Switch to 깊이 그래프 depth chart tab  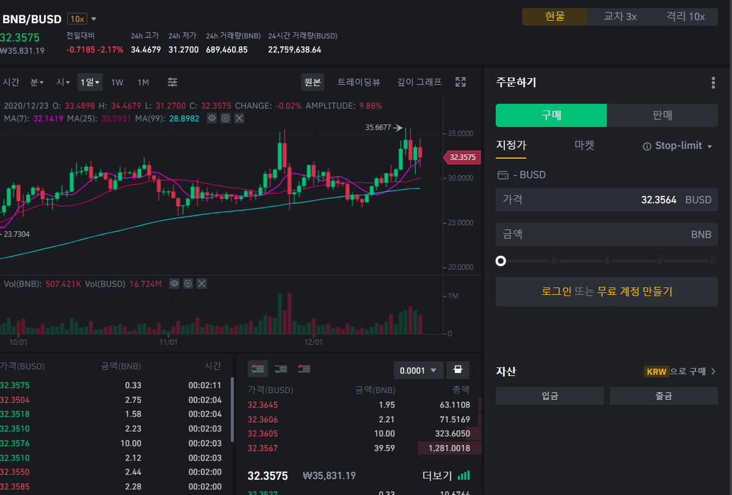click(419, 82)
